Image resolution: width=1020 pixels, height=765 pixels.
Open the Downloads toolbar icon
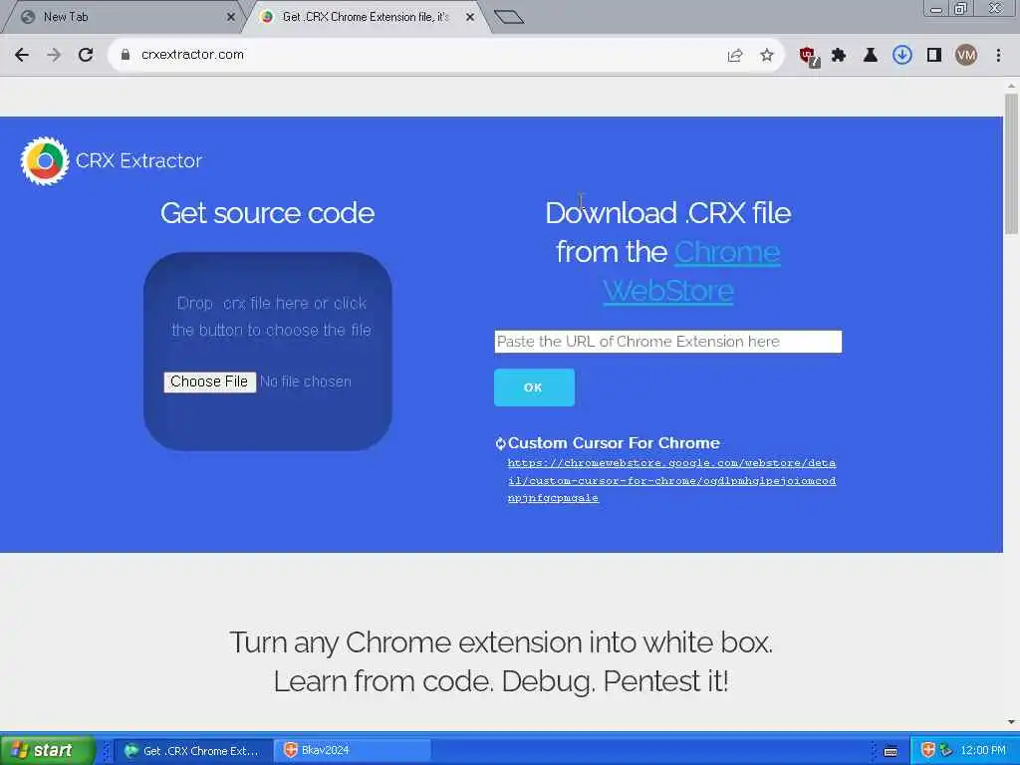[x=902, y=56]
